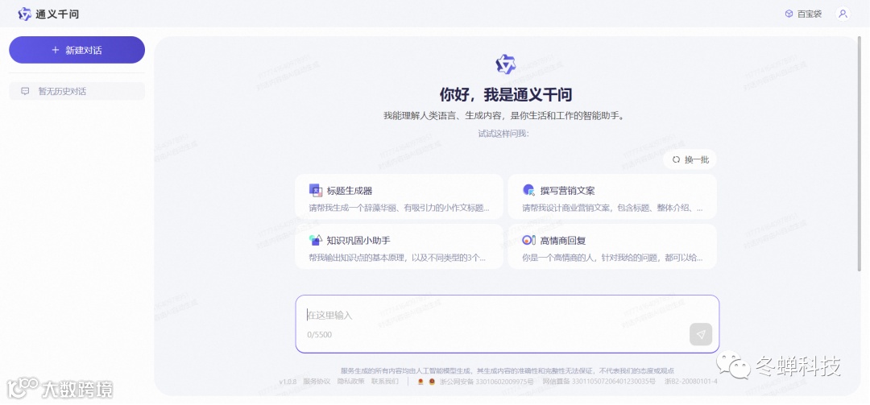Viewport: 870px width, 405px height.
Task: Click the 你是一个高情商的人 description text
Action: 612,258
